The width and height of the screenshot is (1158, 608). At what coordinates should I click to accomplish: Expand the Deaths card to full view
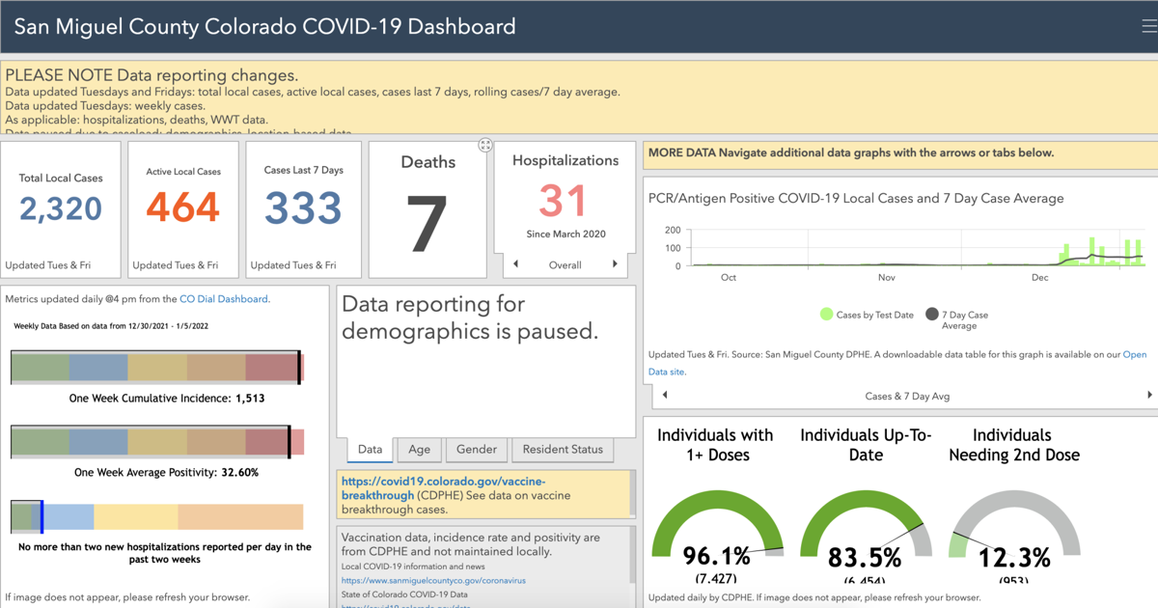pos(485,145)
